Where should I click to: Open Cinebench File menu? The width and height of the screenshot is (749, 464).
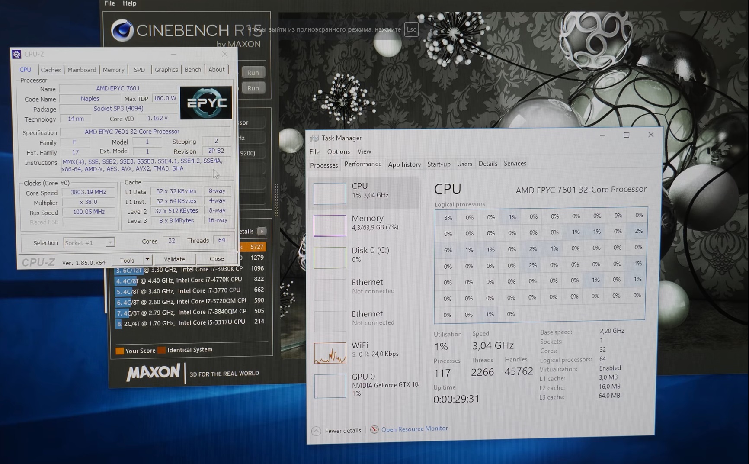tap(110, 3)
